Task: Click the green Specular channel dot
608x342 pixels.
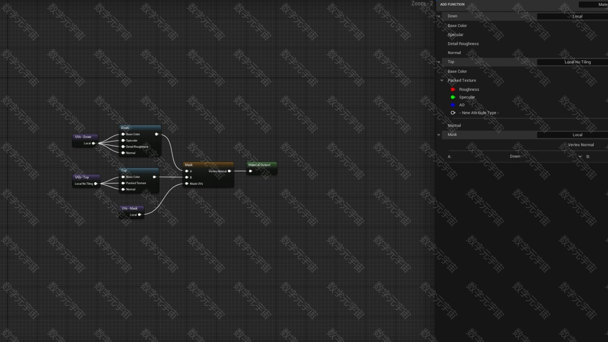Action: coord(453,97)
